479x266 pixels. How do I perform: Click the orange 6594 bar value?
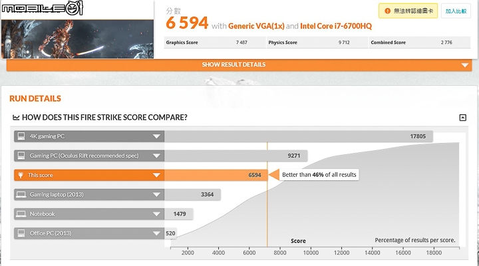(254, 175)
